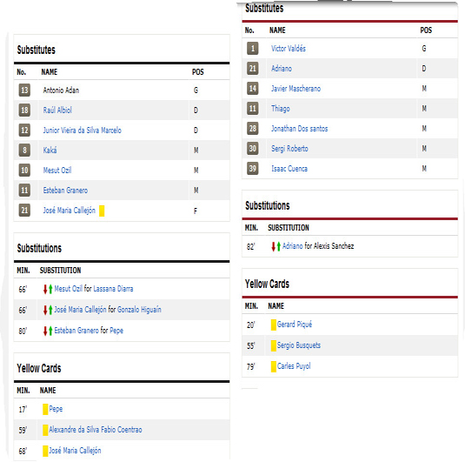Click the yellow card icon next to Carles Puyol

click(274, 366)
